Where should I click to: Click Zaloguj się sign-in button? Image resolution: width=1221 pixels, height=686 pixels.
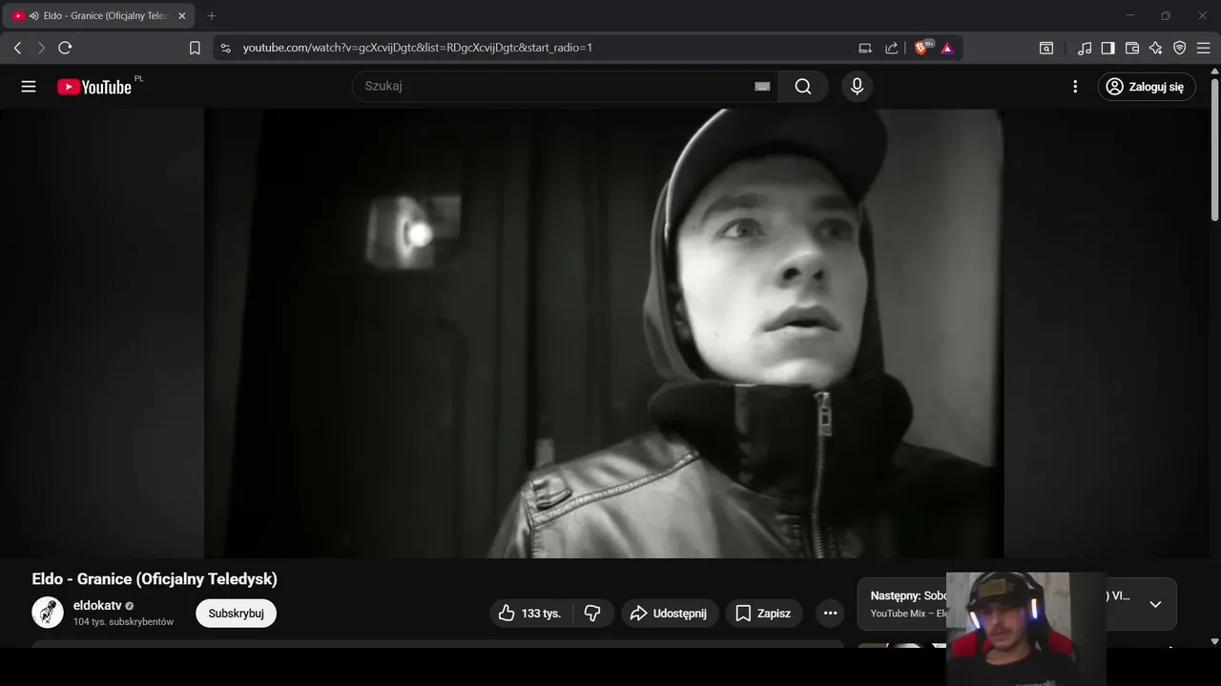click(x=1147, y=87)
